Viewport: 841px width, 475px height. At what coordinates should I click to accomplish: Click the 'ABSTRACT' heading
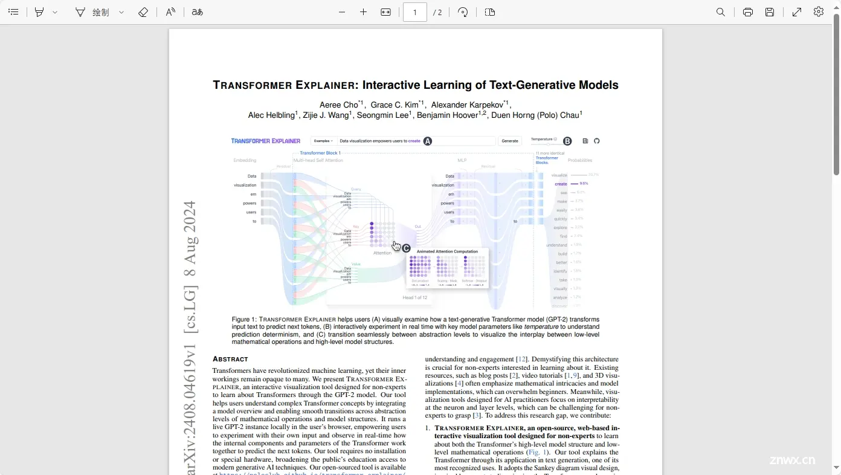230,359
